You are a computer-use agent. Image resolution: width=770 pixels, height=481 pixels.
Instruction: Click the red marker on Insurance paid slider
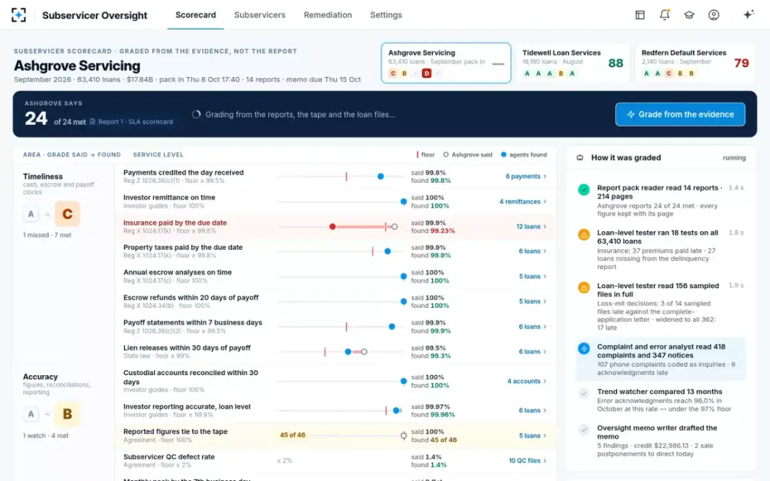[332, 226]
